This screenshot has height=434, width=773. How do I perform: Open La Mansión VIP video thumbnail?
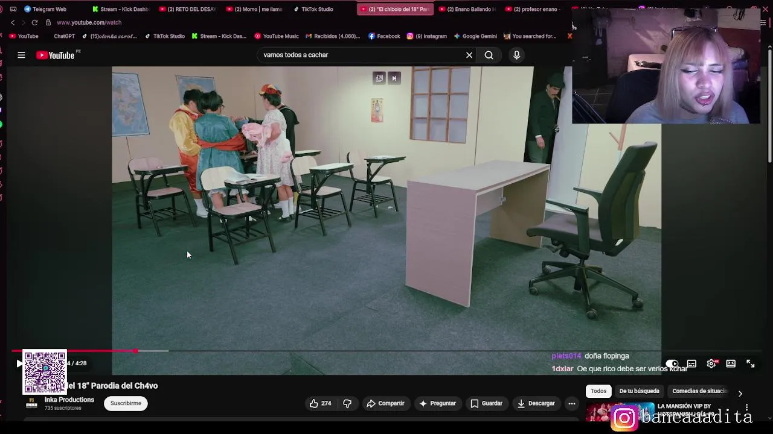pyautogui.click(x=620, y=412)
